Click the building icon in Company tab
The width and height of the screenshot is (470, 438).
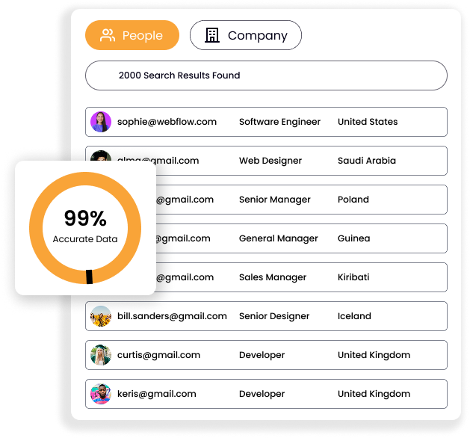[212, 35]
